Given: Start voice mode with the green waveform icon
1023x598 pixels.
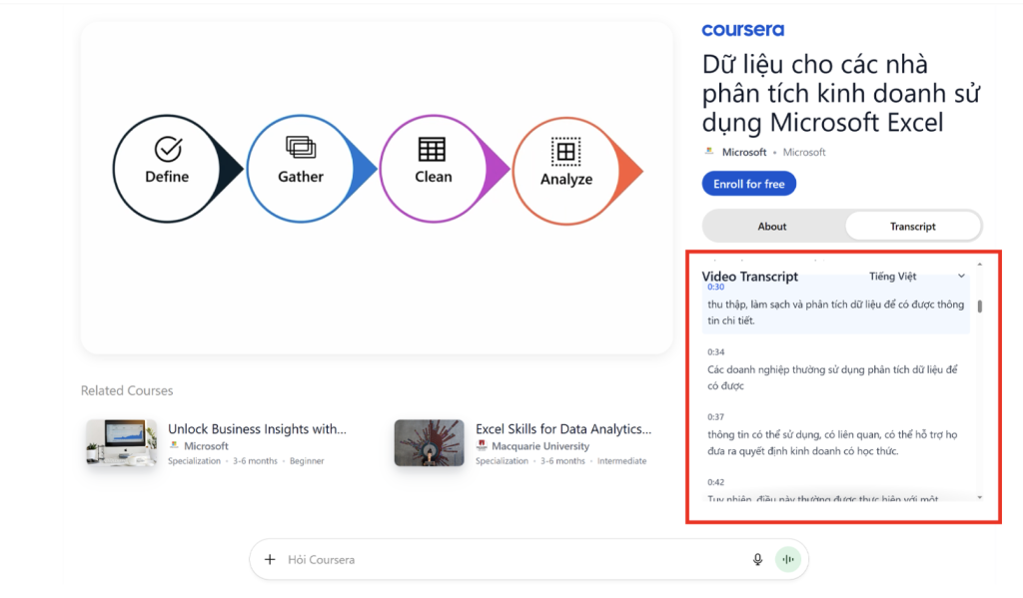Looking at the screenshot, I should click(788, 560).
